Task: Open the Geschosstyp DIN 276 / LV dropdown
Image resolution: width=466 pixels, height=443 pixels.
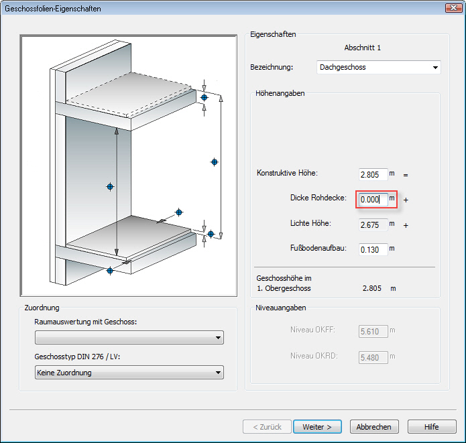Action: coord(129,372)
